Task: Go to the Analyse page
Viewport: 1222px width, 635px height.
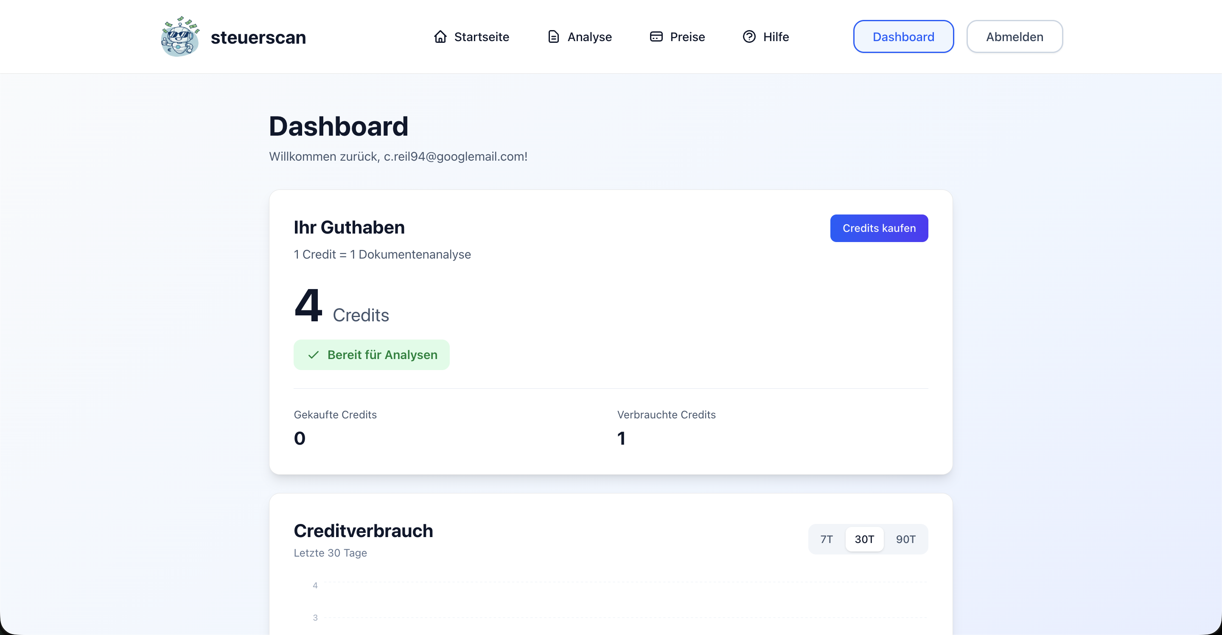Action: [x=589, y=36]
